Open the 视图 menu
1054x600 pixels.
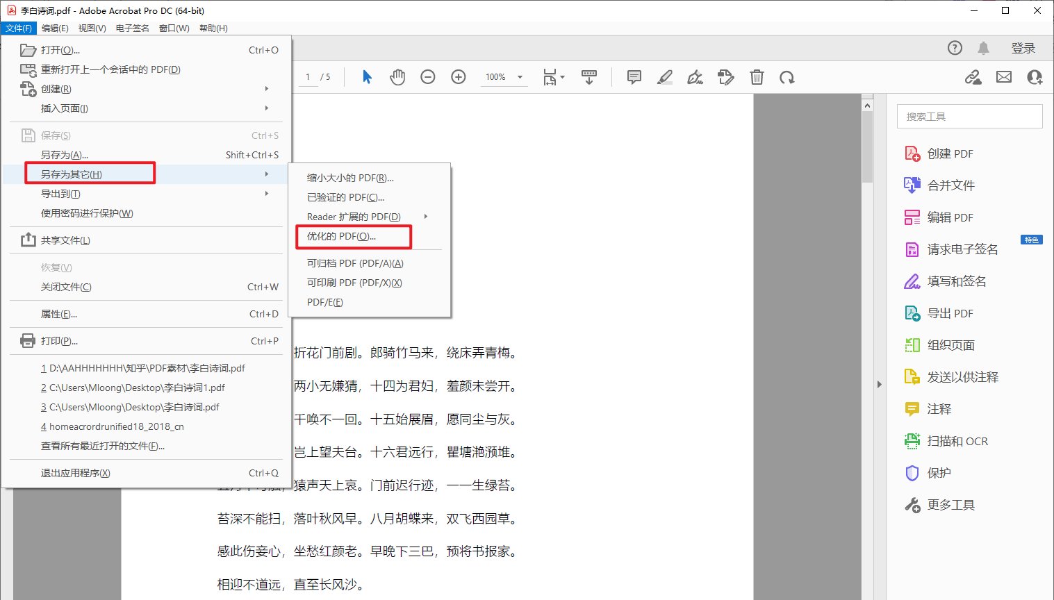(92, 28)
